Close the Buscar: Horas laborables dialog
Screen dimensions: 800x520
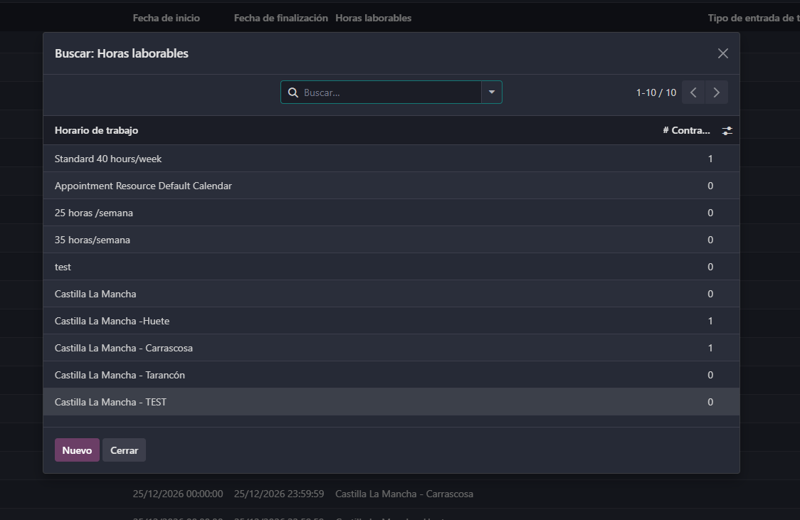[x=723, y=53]
